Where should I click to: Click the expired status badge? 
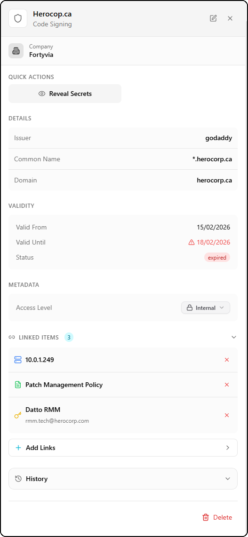pos(217,258)
